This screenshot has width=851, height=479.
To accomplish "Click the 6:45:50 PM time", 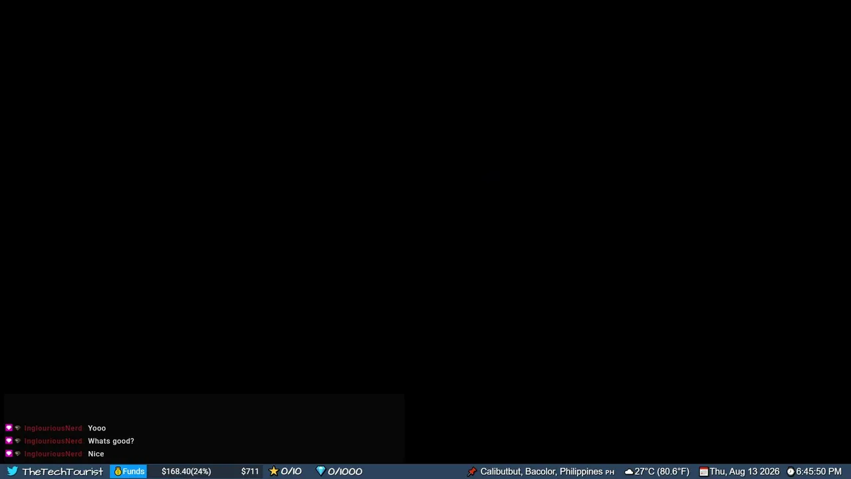I will point(819,472).
